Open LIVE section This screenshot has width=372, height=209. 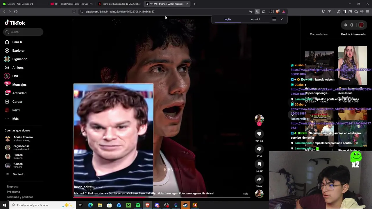(x=15, y=76)
